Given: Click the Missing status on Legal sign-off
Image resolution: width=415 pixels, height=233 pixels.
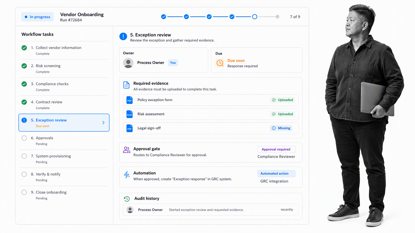Looking at the screenshot, I should (x=281, y=128).
